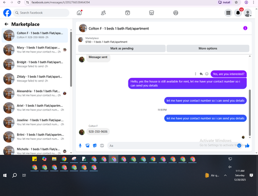React to 'Yes, are you interested?' message
The width and height of the screenshot is (258, 196).
(207, 74)
